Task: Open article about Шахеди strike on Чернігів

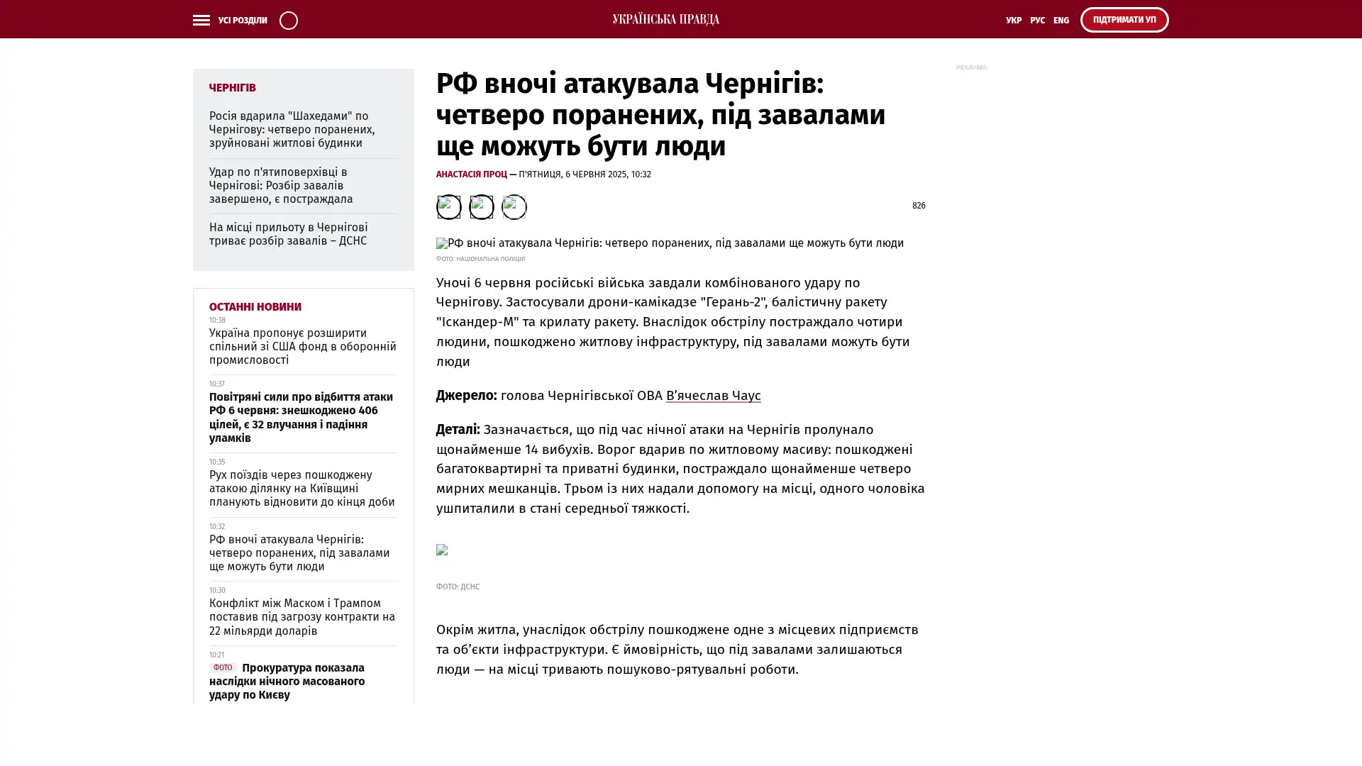Action: [x=292, y=129]
